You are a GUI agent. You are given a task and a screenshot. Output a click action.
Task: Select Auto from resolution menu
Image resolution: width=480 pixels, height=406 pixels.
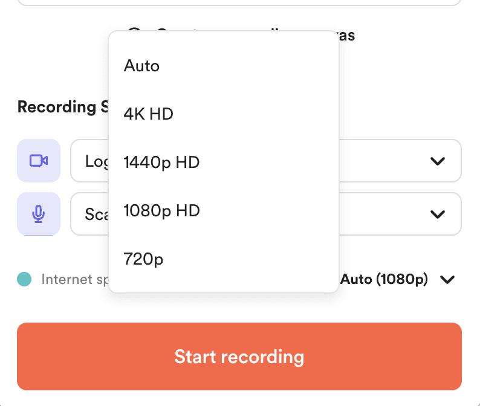[141, 65]
